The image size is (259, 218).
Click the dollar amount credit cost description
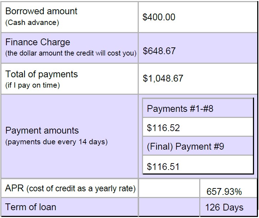point(71,53)
